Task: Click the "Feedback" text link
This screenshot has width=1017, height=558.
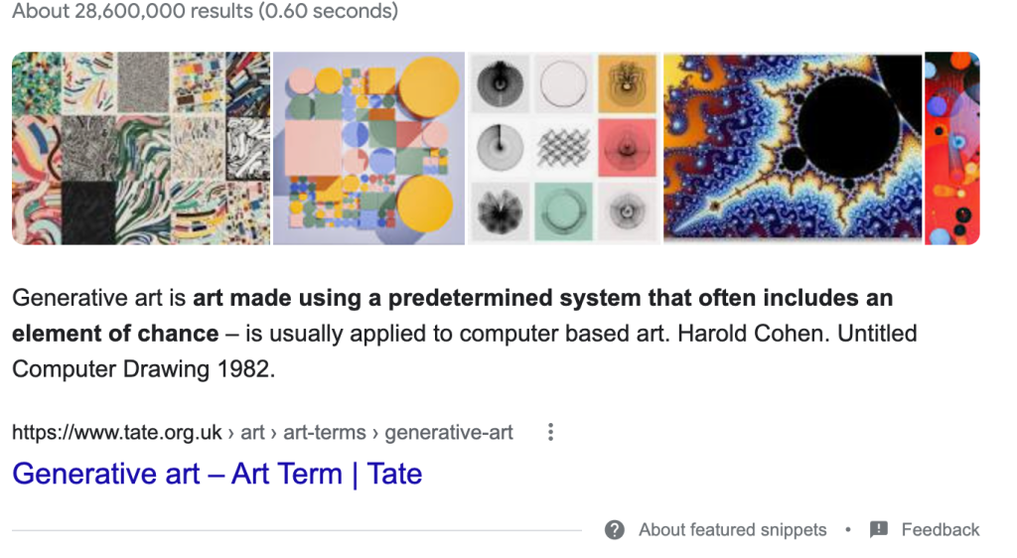Action: point(940,530)
